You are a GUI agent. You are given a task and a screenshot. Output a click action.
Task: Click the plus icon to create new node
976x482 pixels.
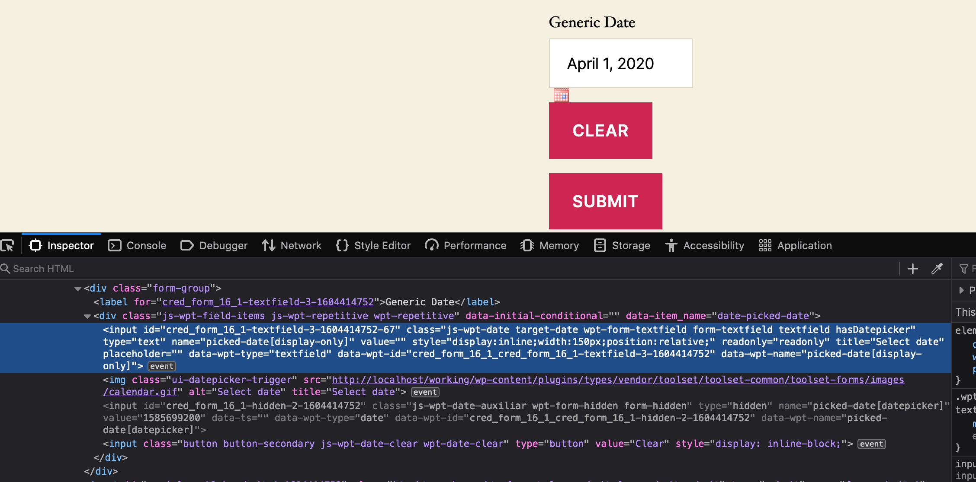click(x=912, y=269)
